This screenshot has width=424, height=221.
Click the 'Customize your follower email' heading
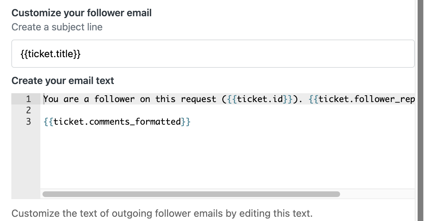tap(81, 13)
